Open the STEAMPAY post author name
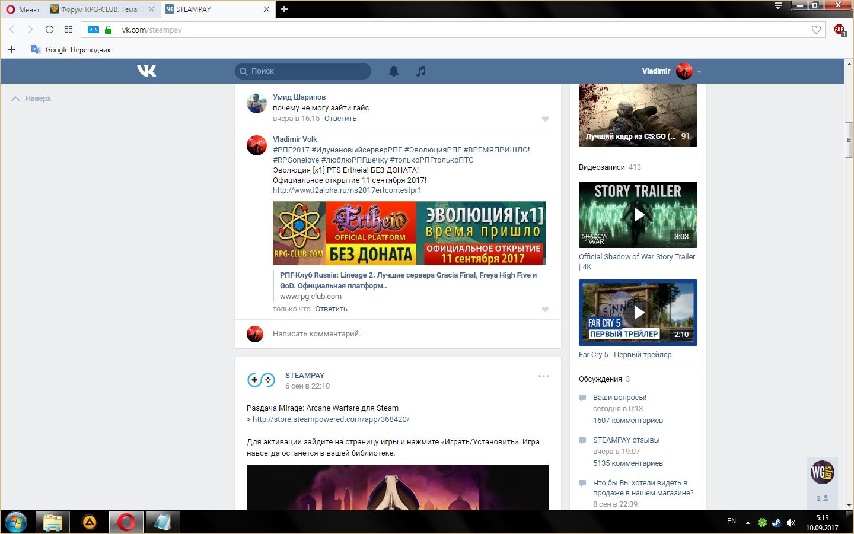Viewport: 854px width, 534px height. pos(305,376)
